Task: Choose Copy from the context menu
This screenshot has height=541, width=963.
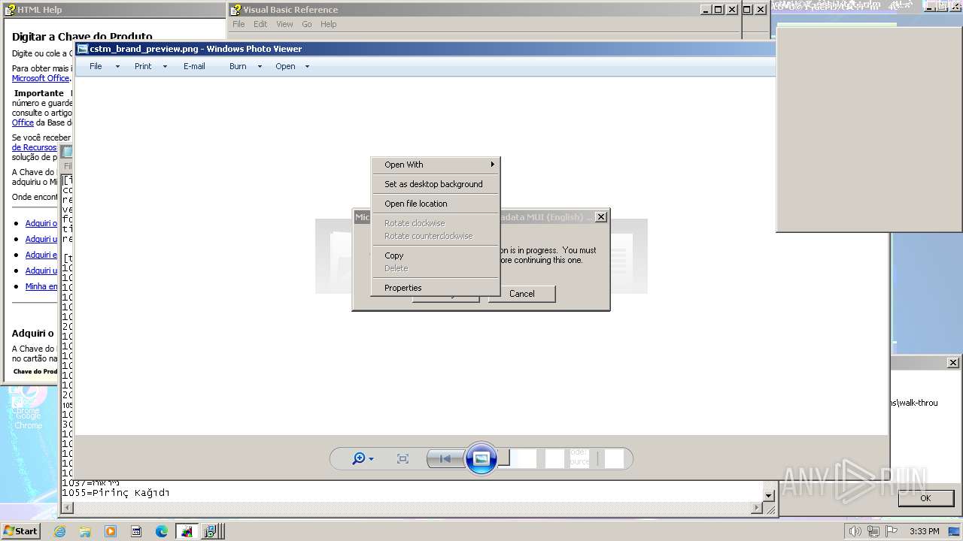Action: point(436,255)
